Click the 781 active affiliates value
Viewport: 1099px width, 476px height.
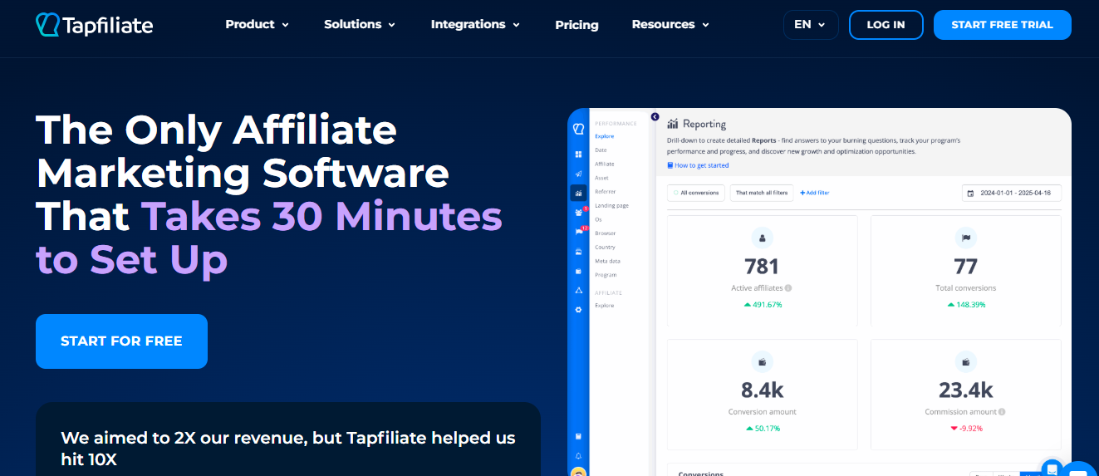(762, 267)
